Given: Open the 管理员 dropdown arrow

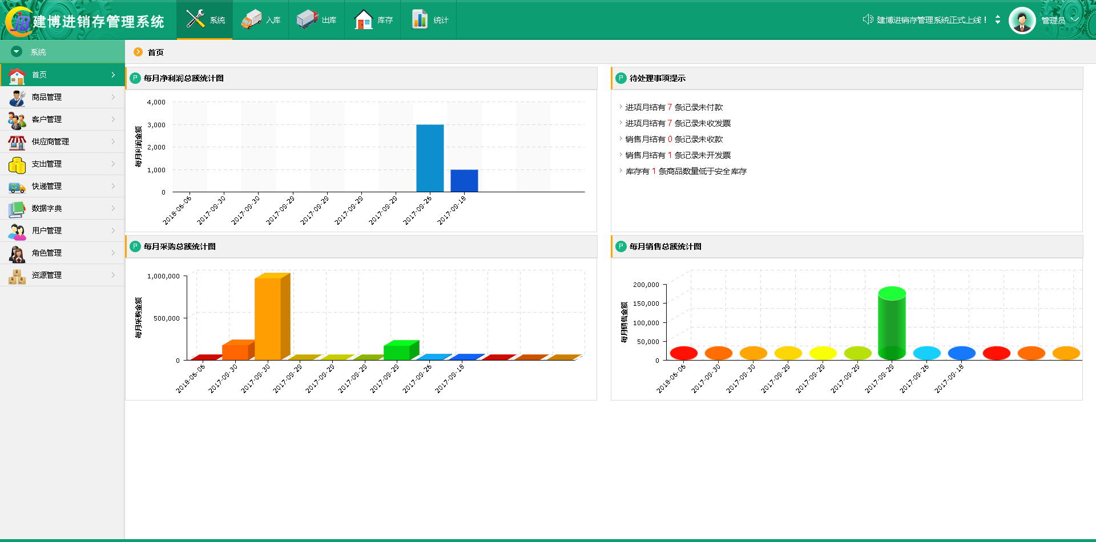Looking at the screenshot, I should 1074,19.
